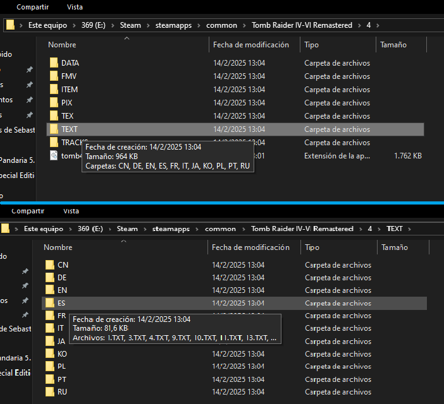Image resolution: width=444 pixels, height=404 pixels.
Task: Go to '369 (E:)' in bottom address bar
Action: click(90, 229)
